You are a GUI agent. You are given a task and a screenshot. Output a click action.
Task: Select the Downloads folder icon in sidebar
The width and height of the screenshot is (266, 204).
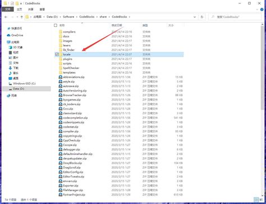tap(10, 68)
